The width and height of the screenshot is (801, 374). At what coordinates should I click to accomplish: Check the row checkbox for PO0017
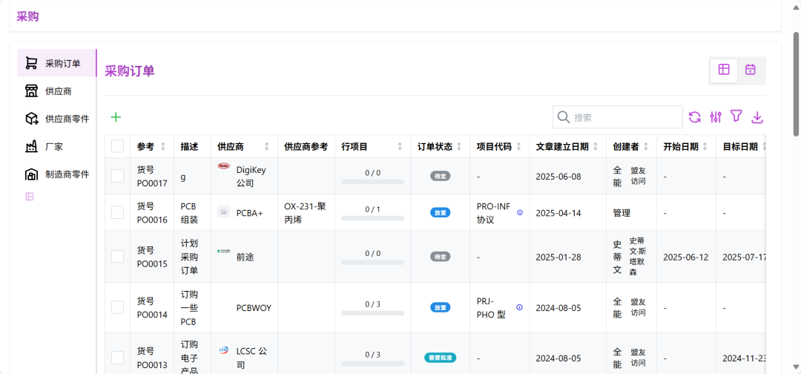pos(118,176)
